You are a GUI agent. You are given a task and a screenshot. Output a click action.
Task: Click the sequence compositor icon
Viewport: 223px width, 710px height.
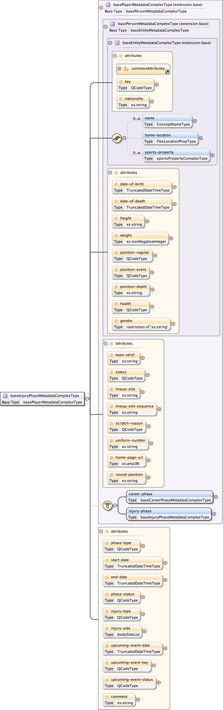point(117,138)
